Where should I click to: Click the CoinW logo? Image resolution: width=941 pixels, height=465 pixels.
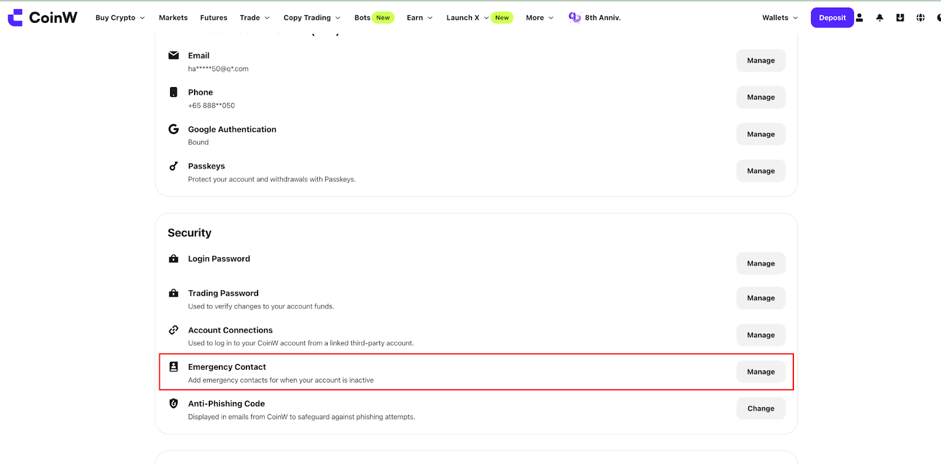tap(42, 18)
